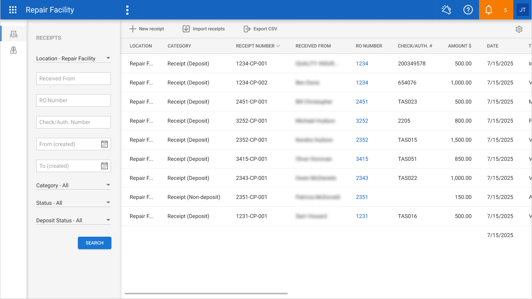Click the Repair Facility header title
Screen dimensions: 532x299
(x=50, y=10)
